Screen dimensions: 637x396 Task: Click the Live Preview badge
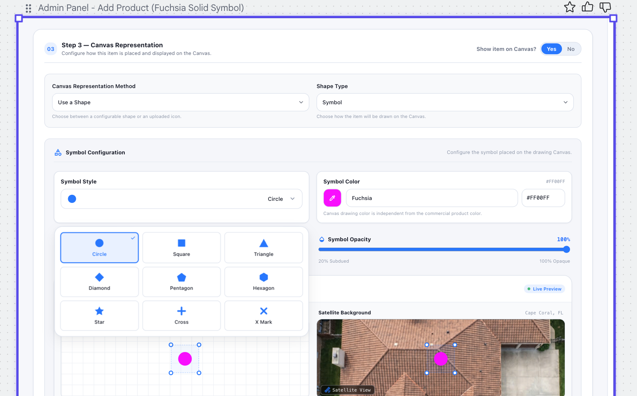(545, 289)
